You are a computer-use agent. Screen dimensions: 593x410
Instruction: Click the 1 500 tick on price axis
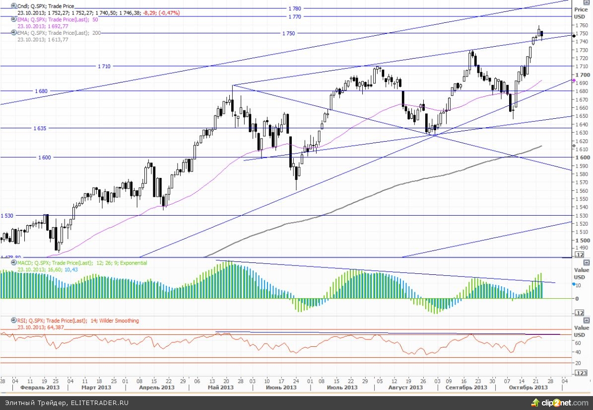click(583, 241)
